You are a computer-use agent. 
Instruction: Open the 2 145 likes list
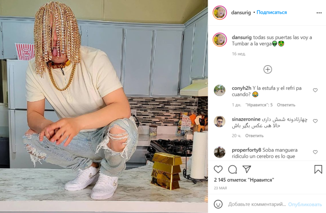coord(244,180)
